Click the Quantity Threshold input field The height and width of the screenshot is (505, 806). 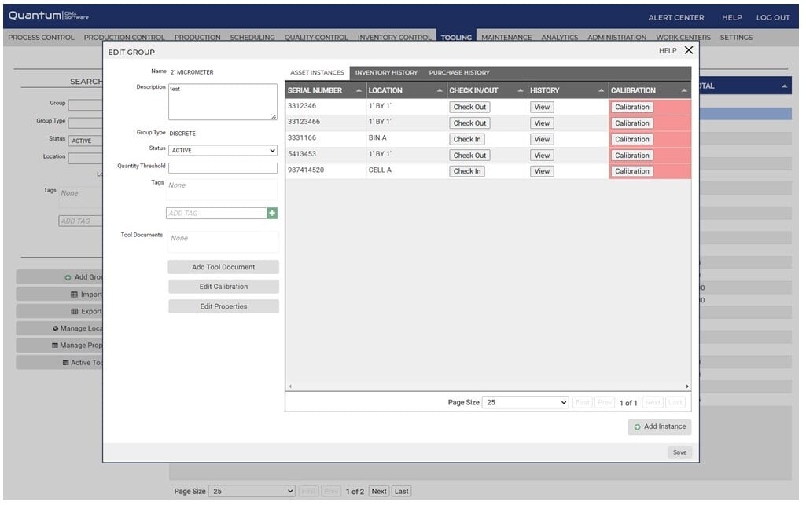point(223,167)
